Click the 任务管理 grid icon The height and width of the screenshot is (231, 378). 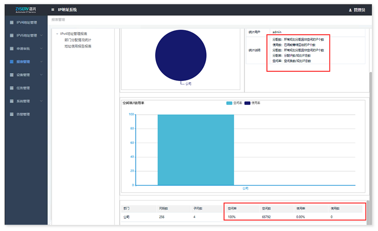(x=11, y=88)
